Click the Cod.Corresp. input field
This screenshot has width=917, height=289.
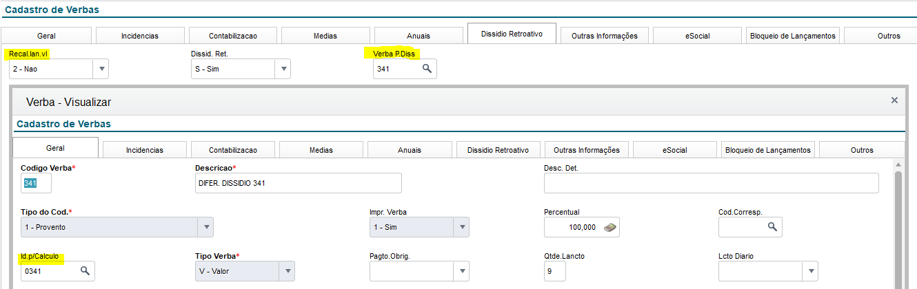tap(750, 227)
